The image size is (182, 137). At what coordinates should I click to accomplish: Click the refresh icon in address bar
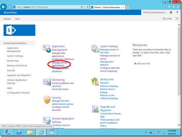coord(88,7)
